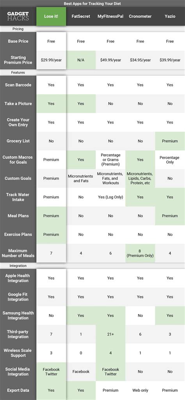
Task: Click the title Best Apps for Tracking Your Diet
Action: 92,4
